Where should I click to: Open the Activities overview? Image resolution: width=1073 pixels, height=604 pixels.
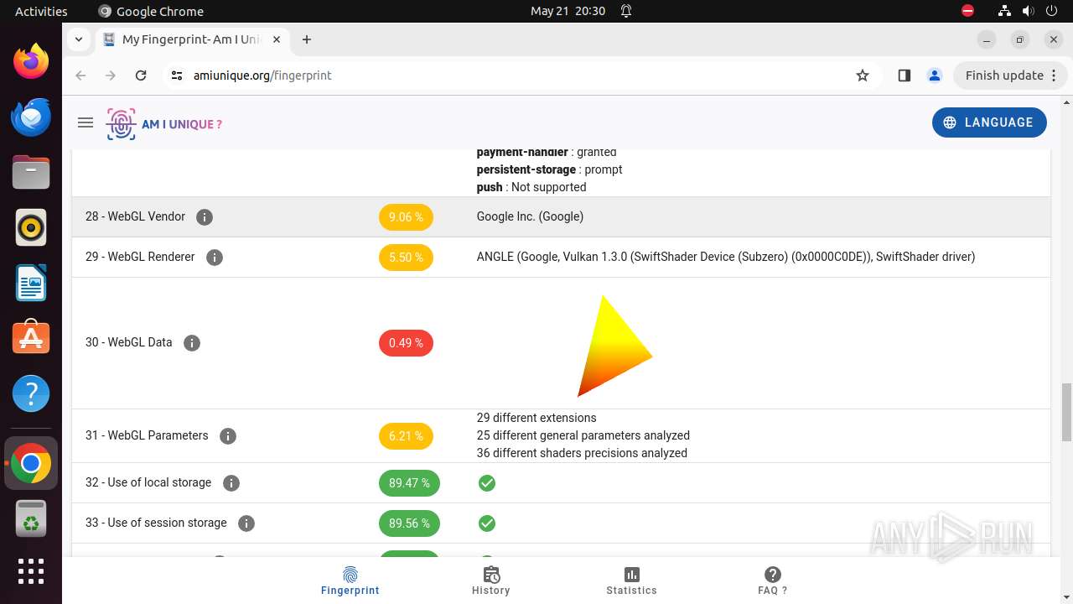point(41,11)
